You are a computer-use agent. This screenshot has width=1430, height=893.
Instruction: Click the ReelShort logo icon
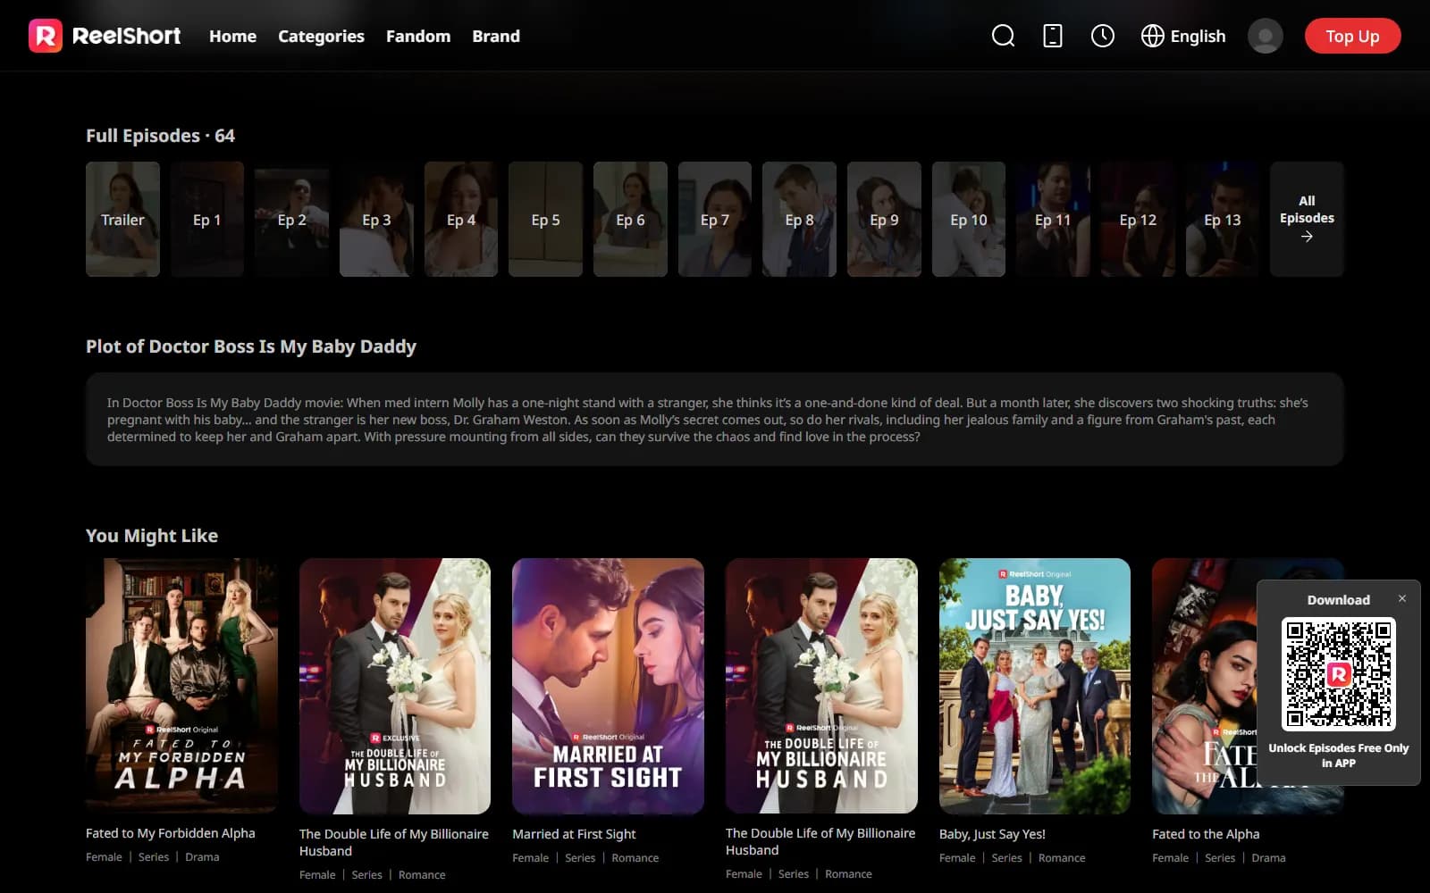tap(46, 36)
